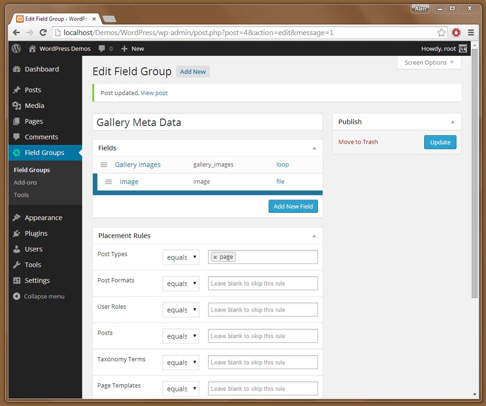
Task: Click the loop field type link
Action: click(282, 165)
